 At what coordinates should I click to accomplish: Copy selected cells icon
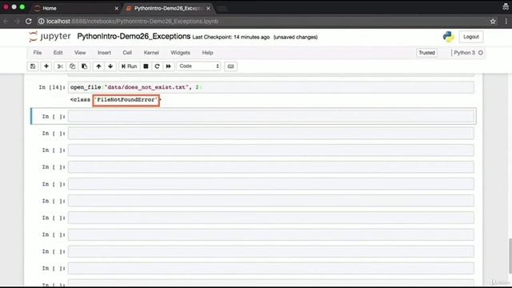[x=72, y=66]
